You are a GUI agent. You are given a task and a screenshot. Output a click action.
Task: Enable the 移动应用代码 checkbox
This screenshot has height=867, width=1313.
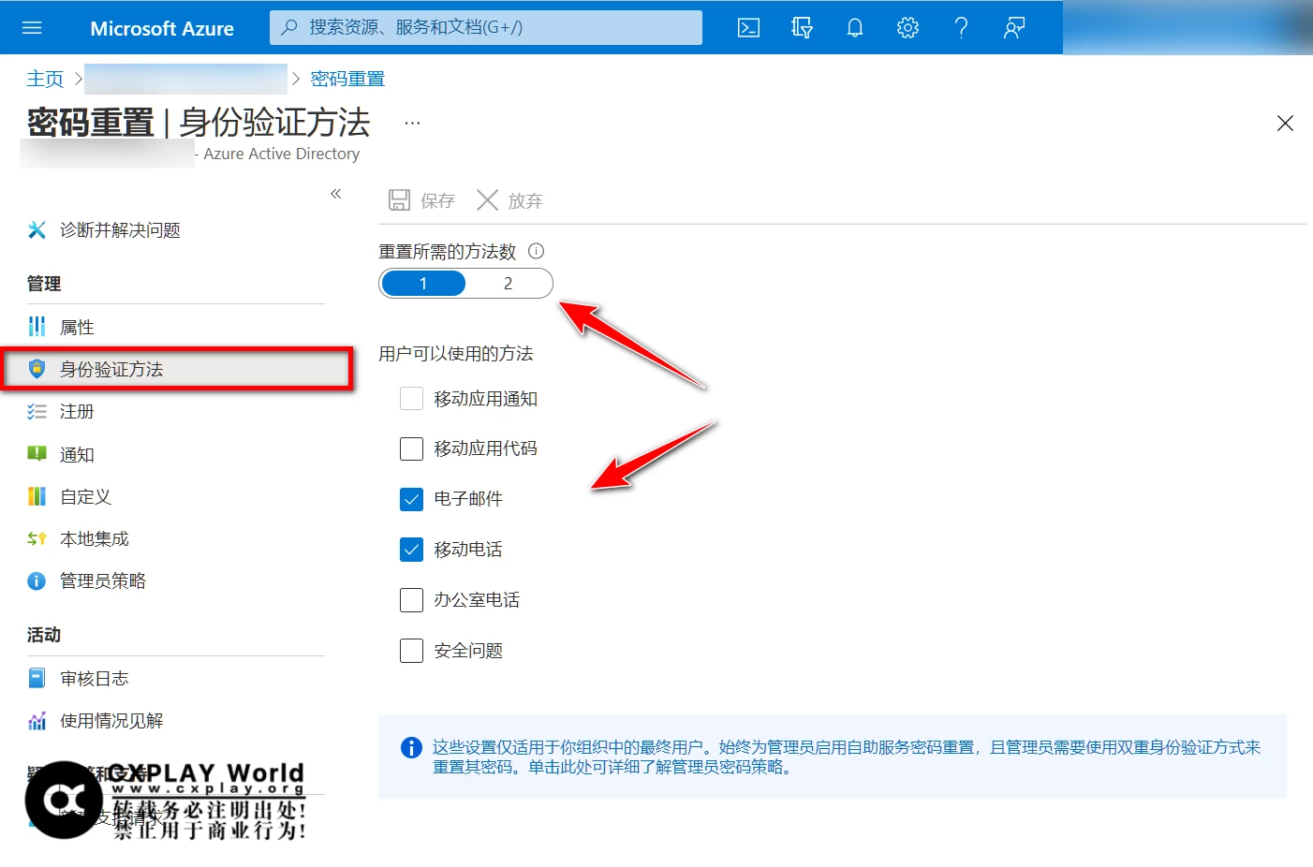[x=411, y=448]
